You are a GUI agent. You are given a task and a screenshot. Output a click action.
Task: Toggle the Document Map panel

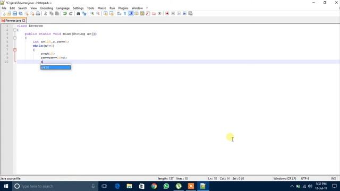[x=142, y=13]
